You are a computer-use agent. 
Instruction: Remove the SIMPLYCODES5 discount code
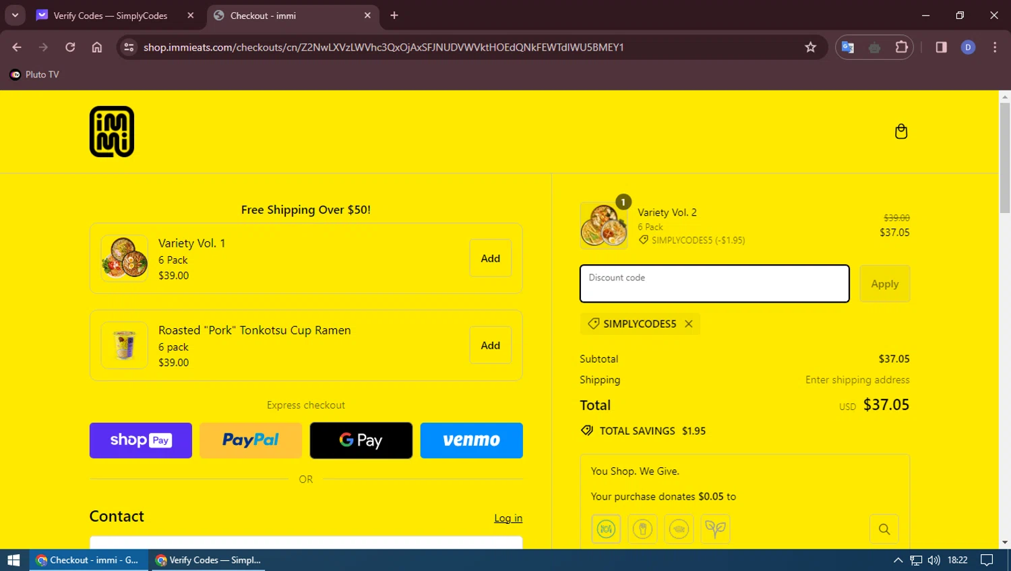pyautogui.click(x=688, y=324)
